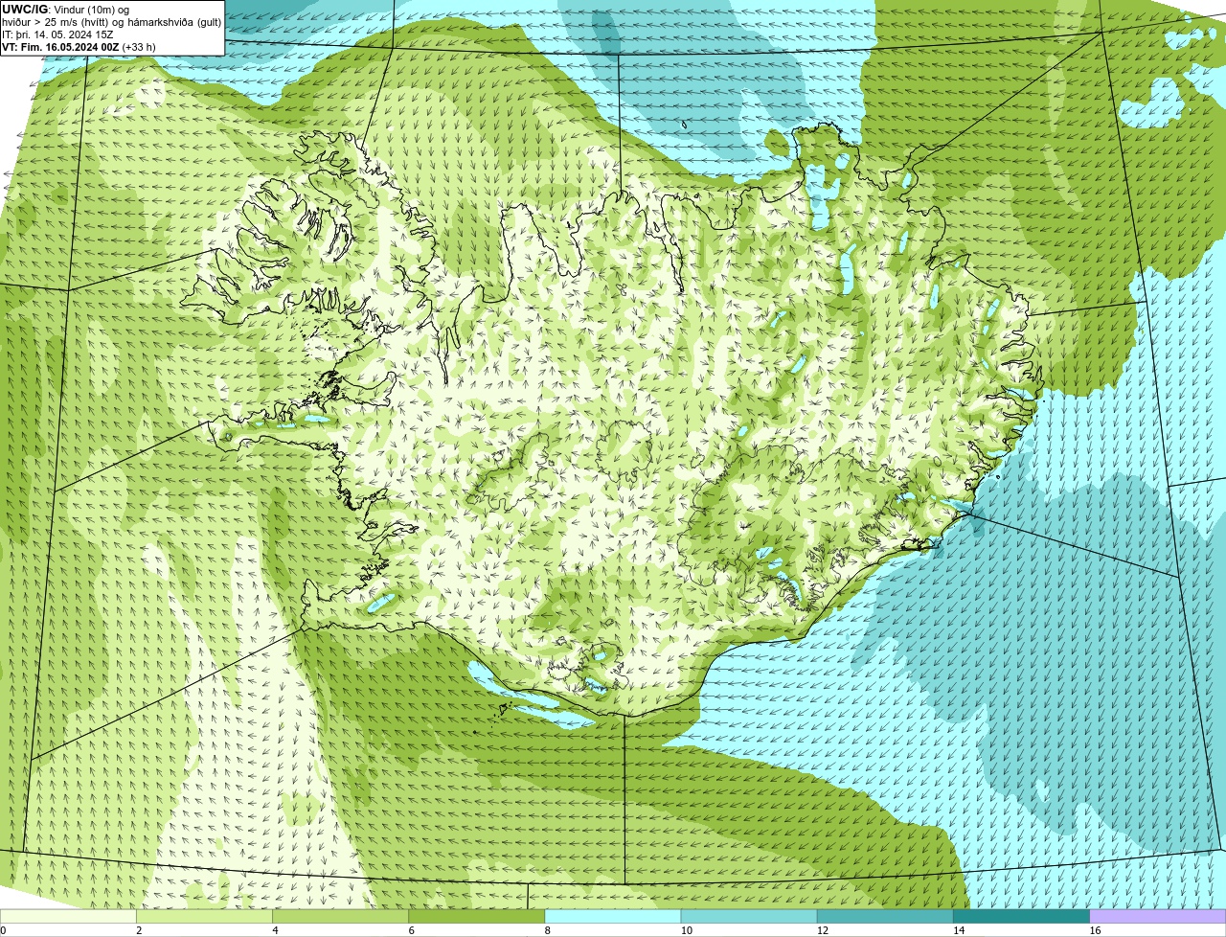Click the text "hviður > 25 m/s (hvítt)" line

56,22
